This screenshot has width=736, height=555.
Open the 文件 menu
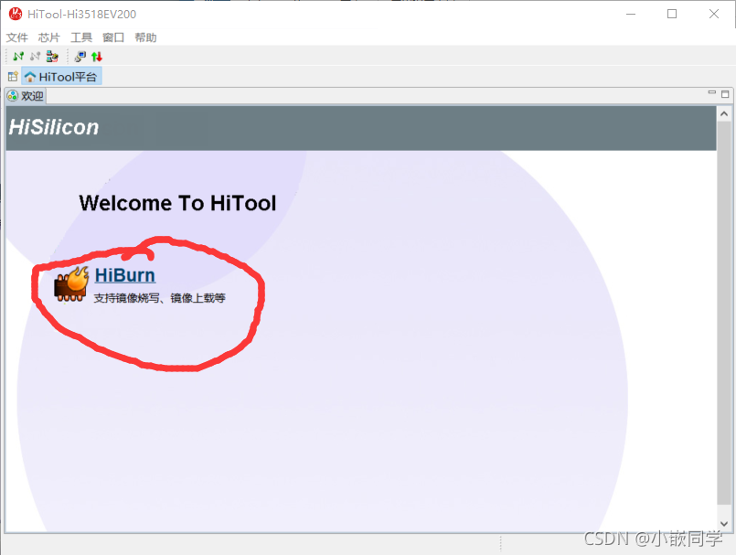pos(16,37)
